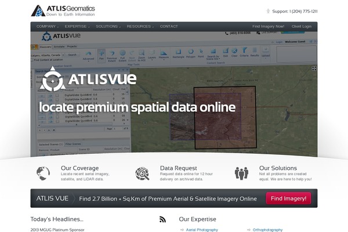Click the black-outlined map footprint in banner
The height and width of the screenshot is (232, 348).
pyautogui.click(x=225, y=117)
